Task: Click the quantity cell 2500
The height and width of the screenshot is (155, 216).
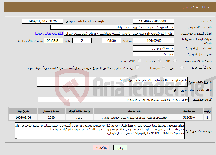Action: 51,117
